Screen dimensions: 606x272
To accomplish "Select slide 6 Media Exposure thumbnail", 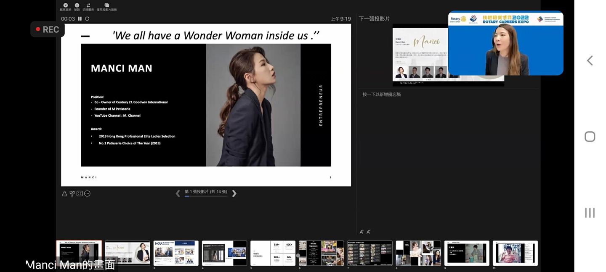I will [x=322, y=253].
